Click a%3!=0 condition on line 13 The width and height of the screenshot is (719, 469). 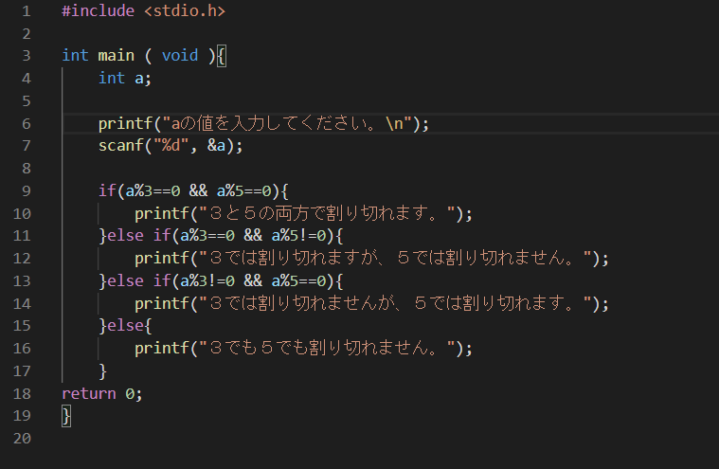click(207, 280)
